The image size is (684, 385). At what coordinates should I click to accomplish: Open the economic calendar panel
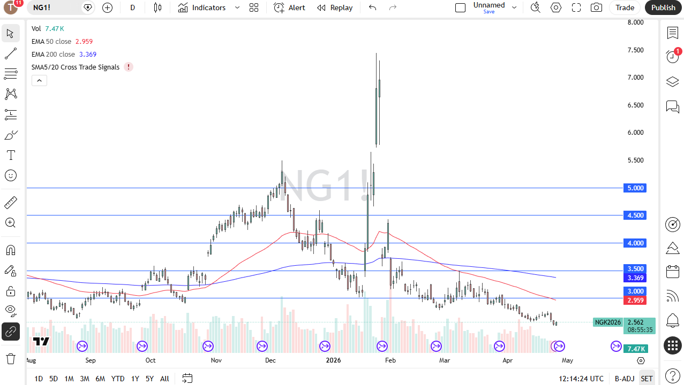[x=673, y=272]
